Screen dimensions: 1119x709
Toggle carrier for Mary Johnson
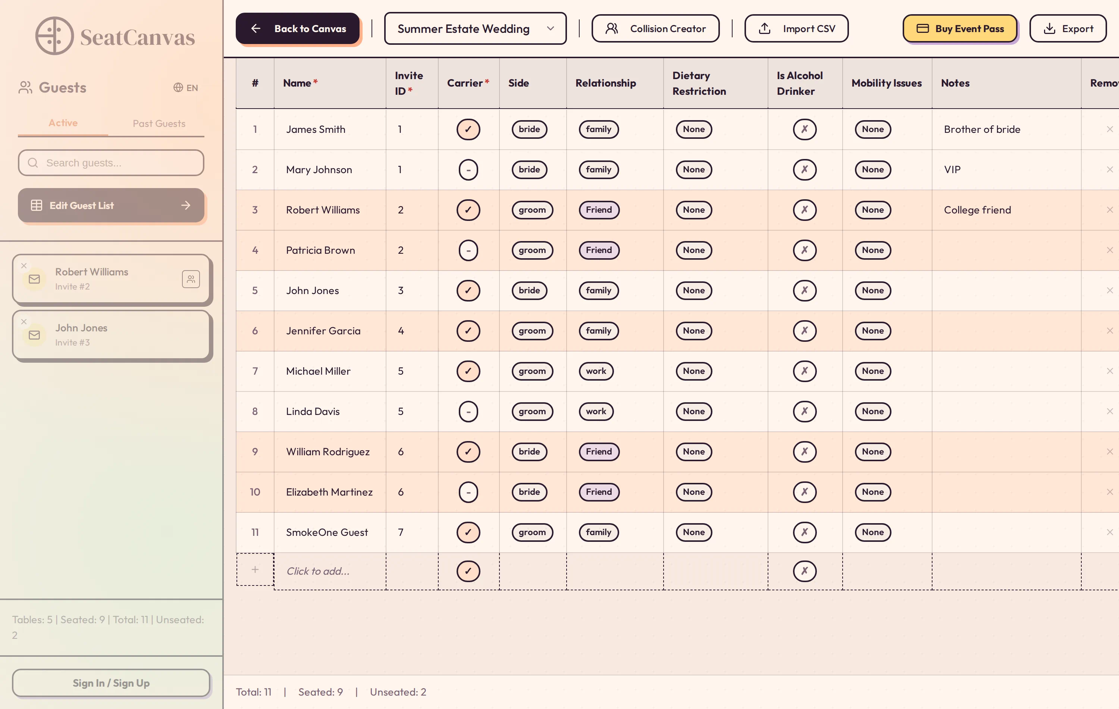pyautogui.click(x=468, y=170)
